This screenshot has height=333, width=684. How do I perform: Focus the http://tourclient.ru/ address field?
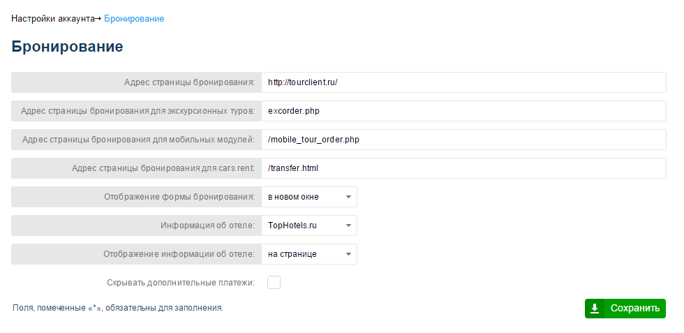pos(463,82)
